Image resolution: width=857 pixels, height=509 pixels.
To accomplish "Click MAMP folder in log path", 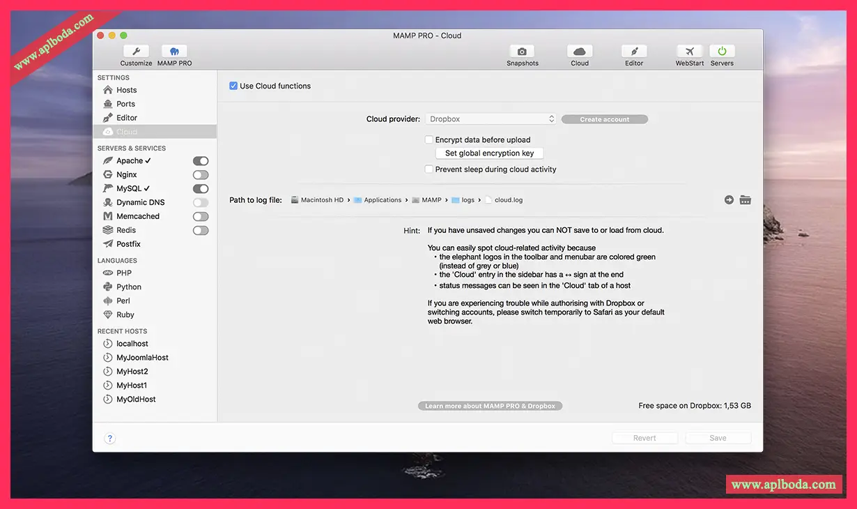I will 426,200.
